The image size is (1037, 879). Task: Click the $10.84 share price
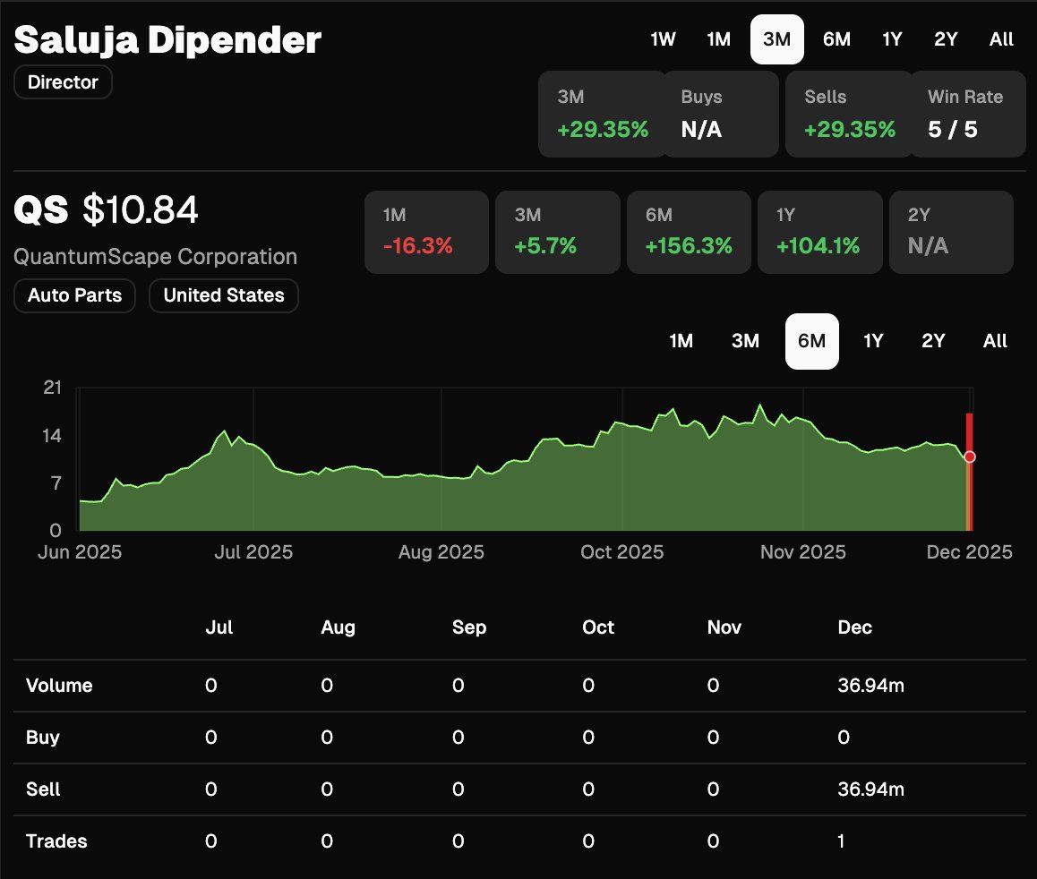pyautogui.click(x=141, y=210)
